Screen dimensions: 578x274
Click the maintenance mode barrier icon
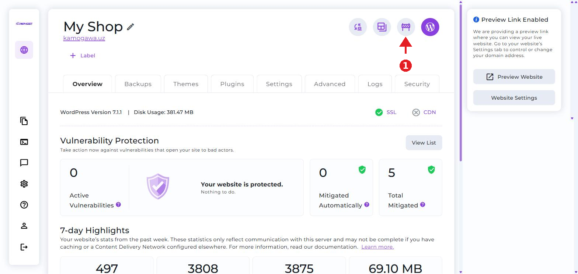coord(406,27)
